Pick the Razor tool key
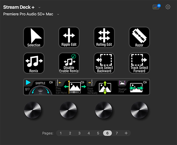The height and width of the screenshot is (145, 177). point(139,37)
